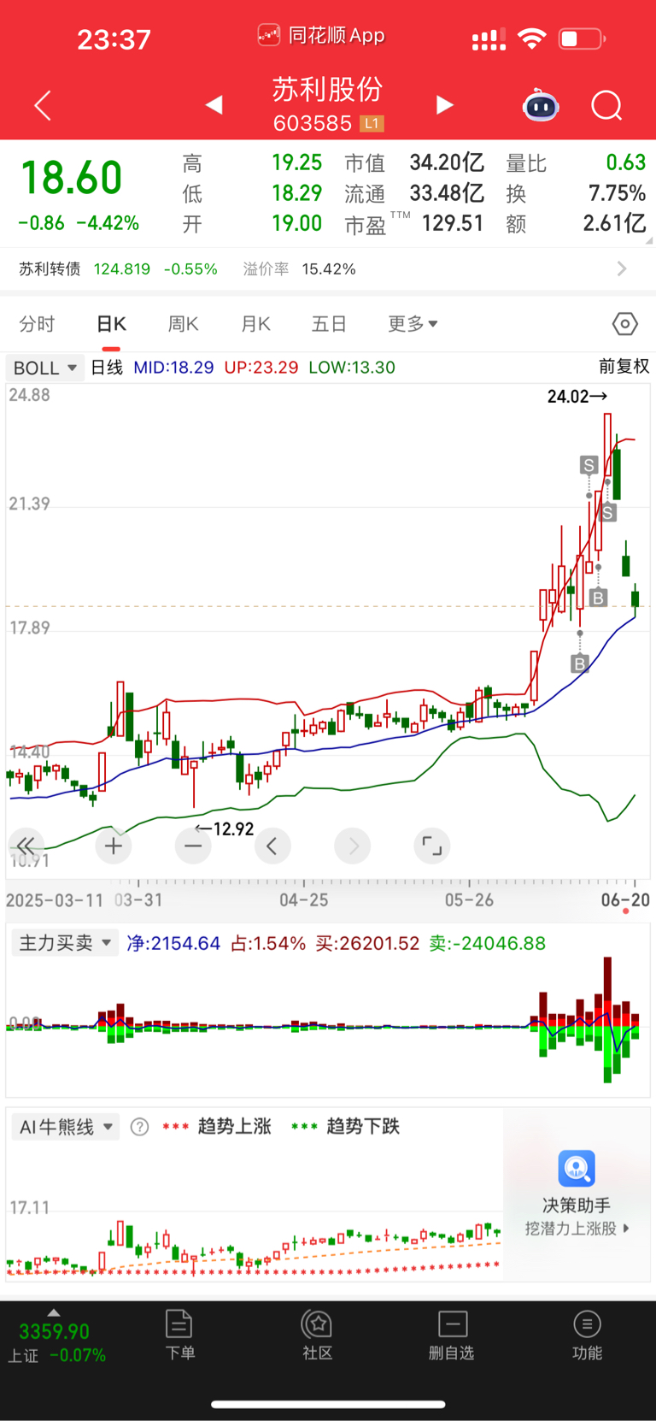656x1421 pixels.
Task: Expand chart to fullscreen
Action: tap(432, 846)
